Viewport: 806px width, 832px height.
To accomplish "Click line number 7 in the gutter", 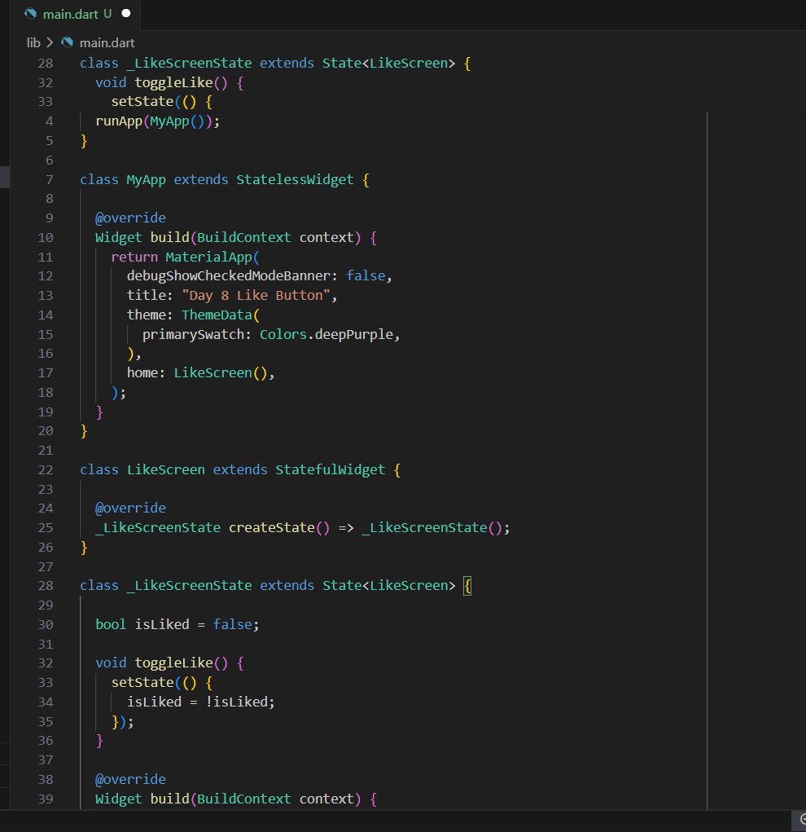I will (x=50, y=180).
